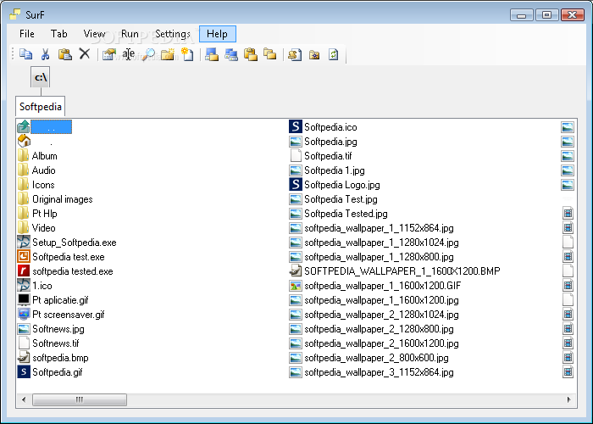Select the file Softpedia Tested.jpg
This screenshot has width=593, height=424.
346,213
